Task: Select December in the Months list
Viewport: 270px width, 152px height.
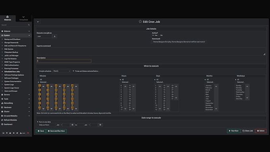Action: pyautogui.click(x=209, y=110)
